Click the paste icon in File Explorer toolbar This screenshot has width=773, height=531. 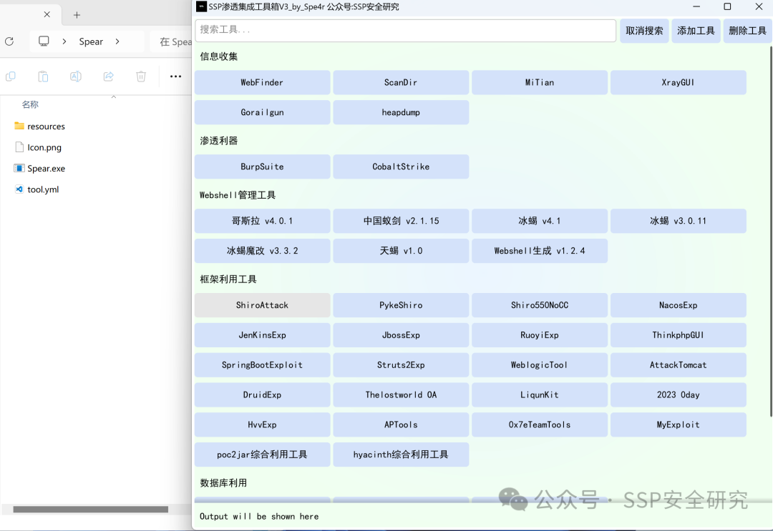(43, 76)
